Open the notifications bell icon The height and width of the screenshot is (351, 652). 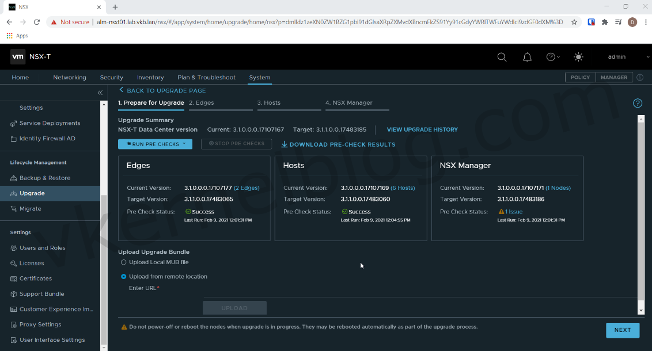(x=527, y=57)
